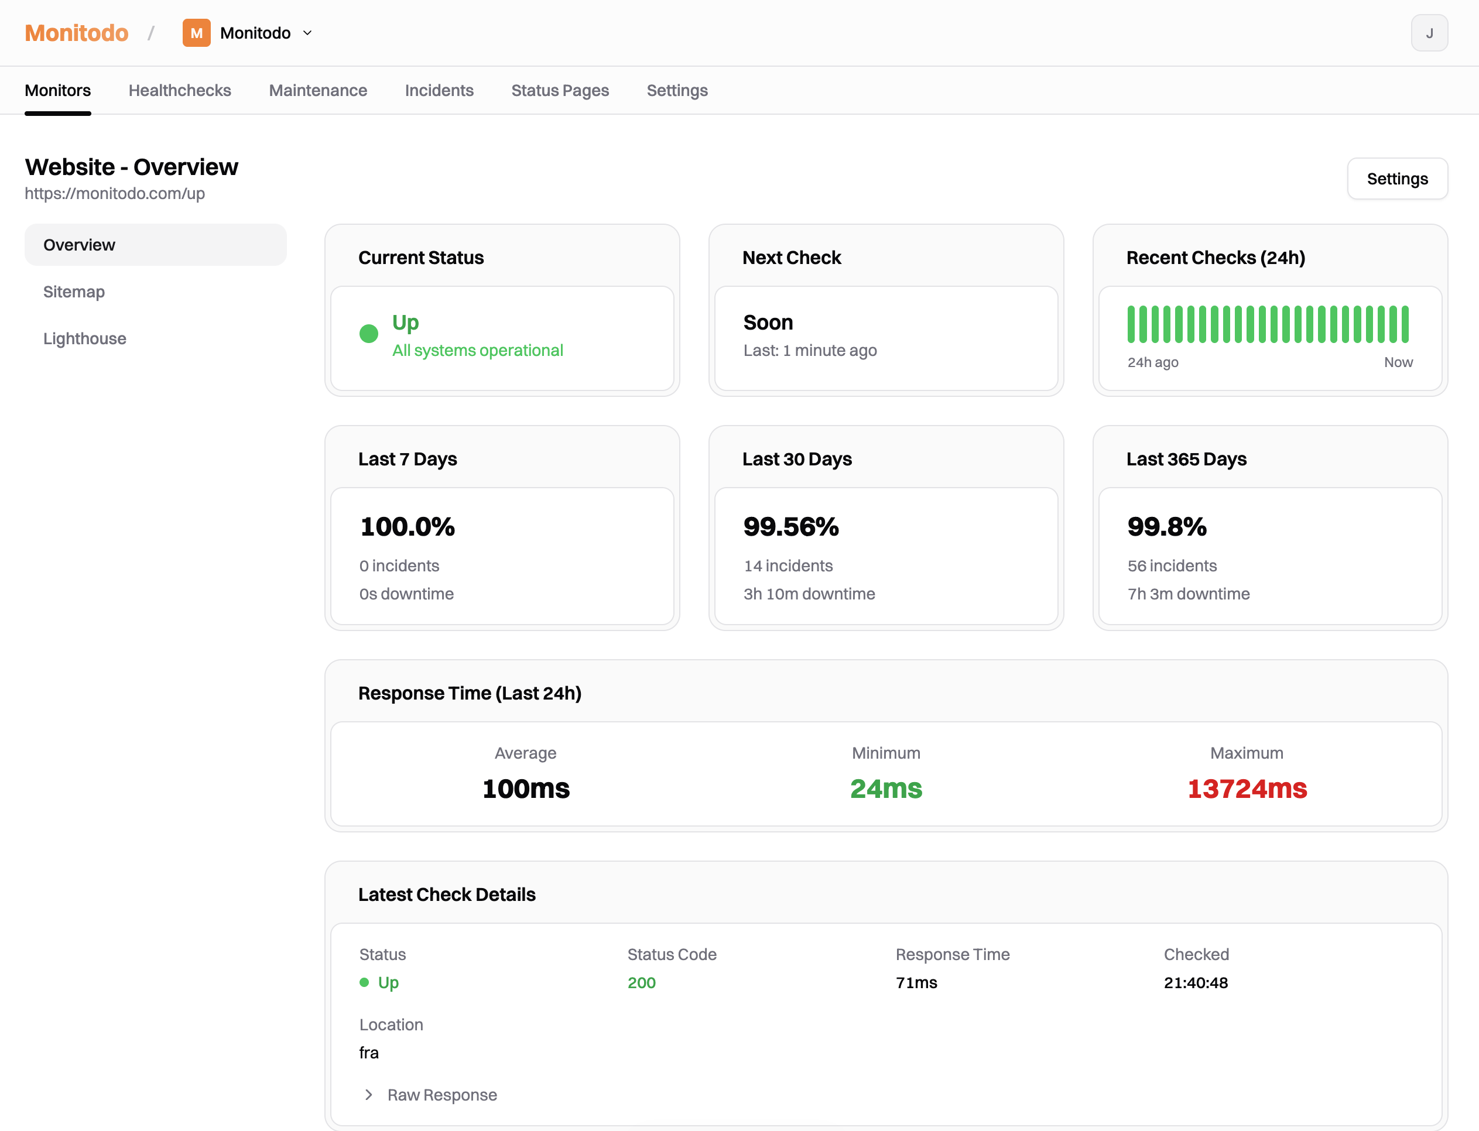This screenshot has width=1479, height=1131.
Task: Collapse the Raw Response disclosure chevron
Action: [x=368, y=1094]
